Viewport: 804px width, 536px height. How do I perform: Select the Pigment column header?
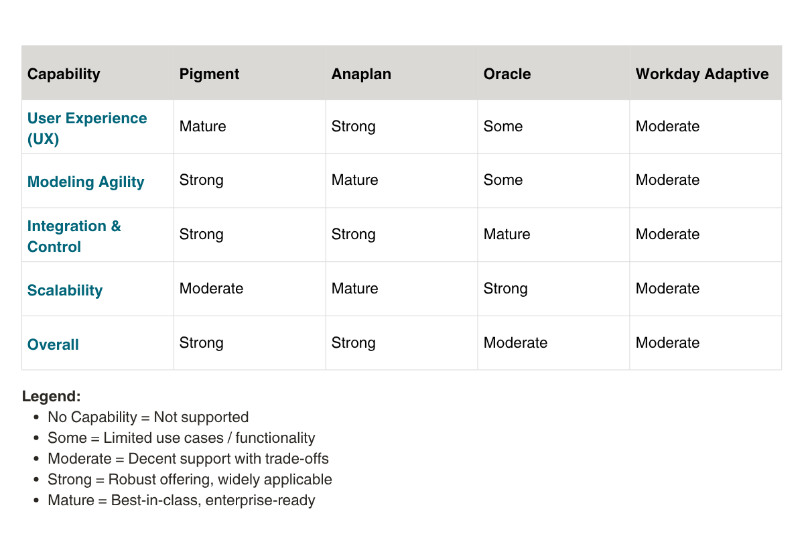pos(209,74)
